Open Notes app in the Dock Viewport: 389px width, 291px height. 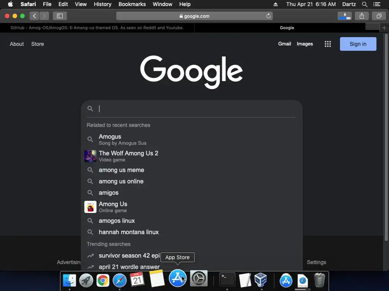(157, 278)
